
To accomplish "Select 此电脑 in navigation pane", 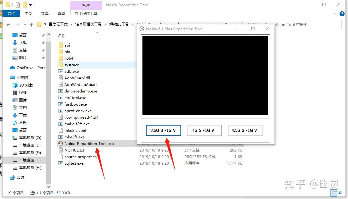I will click(x=19, y=78).
